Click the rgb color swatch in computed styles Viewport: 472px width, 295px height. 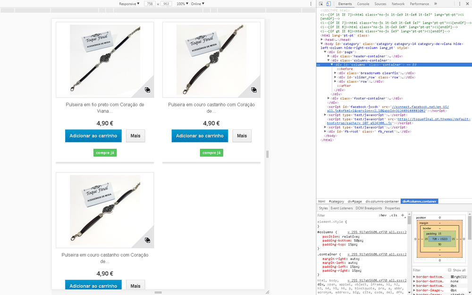point(452,277)
